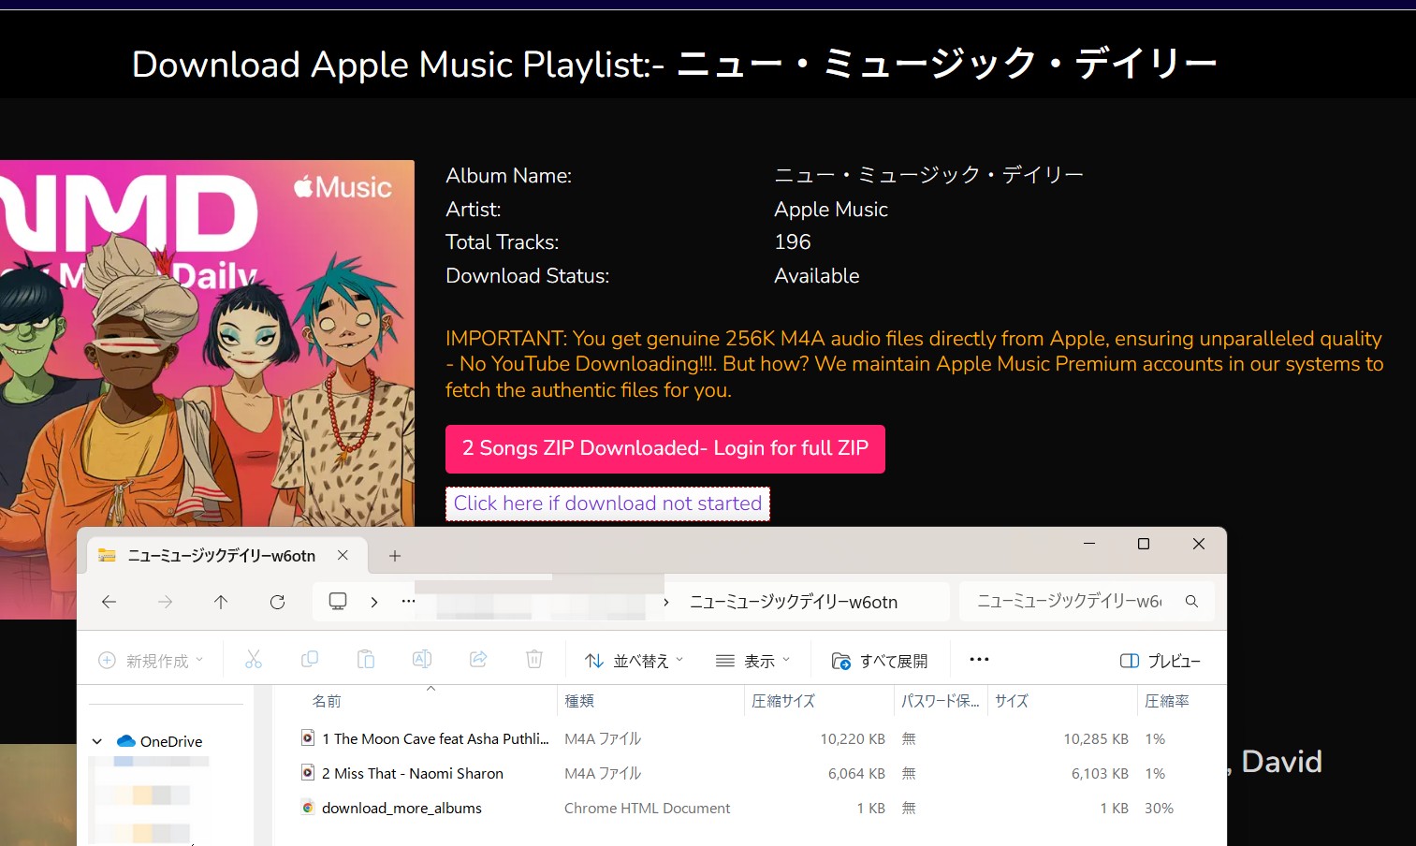
Task: Sort by the 種類 column header
Action: pyautogui.click(x=579, y=701)
